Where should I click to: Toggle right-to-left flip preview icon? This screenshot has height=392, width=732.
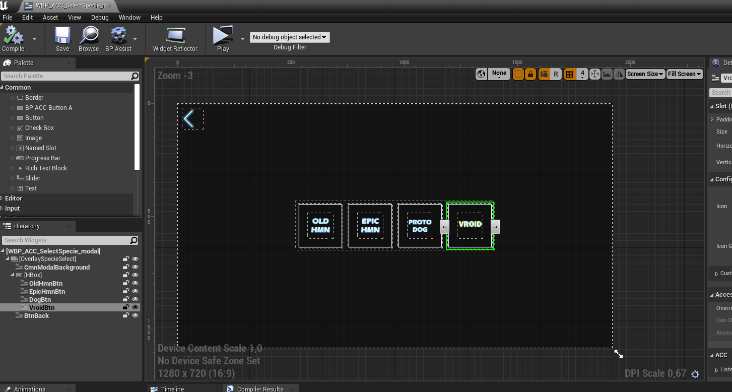(x=619, y=74)
